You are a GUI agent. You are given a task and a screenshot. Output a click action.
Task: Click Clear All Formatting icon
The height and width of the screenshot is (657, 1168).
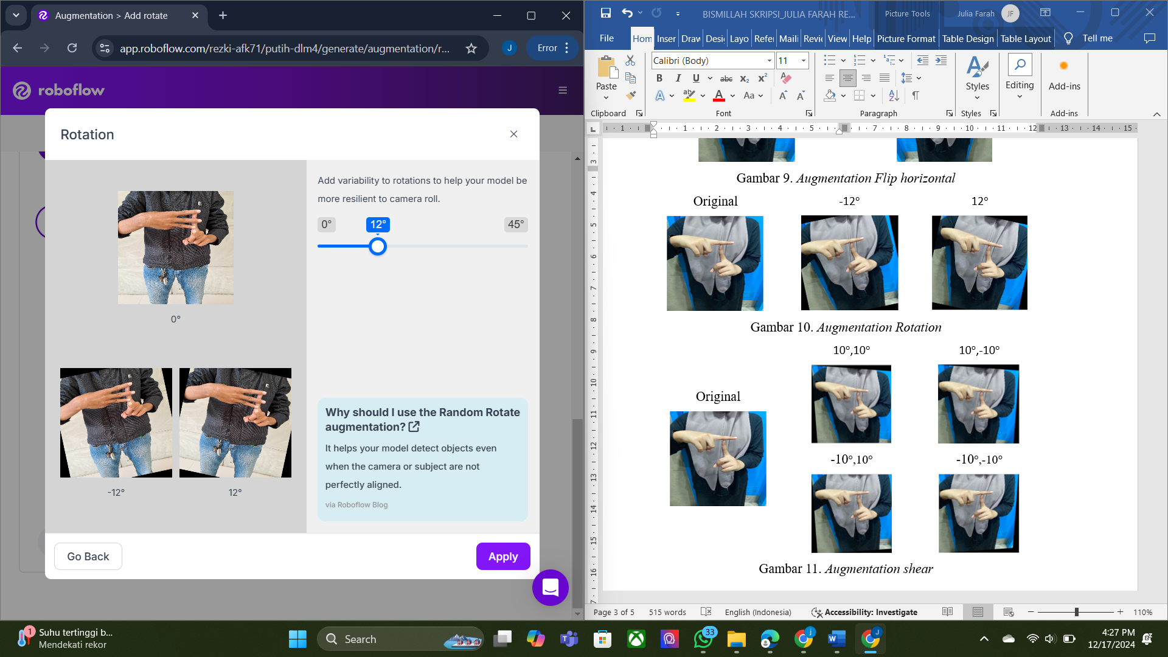pos(786,78)
